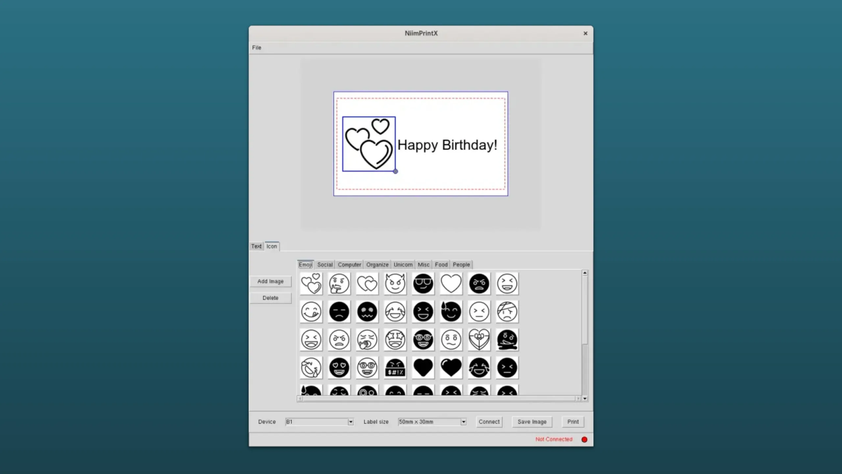Click the icon list scroll-down arrow
Image resolution: width=842 pixels, height=474 pixels.
coord(585,399)
